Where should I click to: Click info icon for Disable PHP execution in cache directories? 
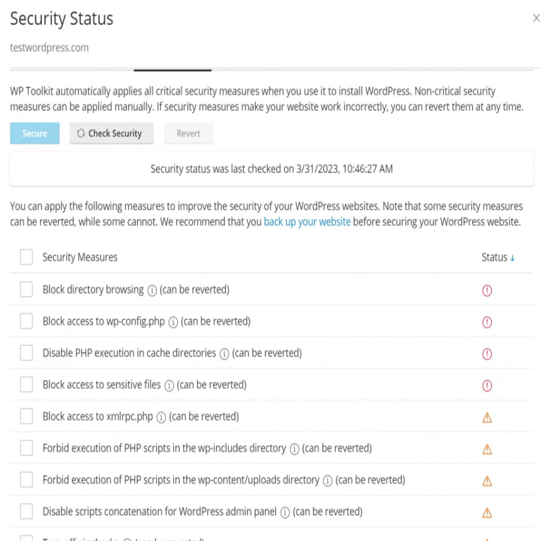[x=224, y=354]
